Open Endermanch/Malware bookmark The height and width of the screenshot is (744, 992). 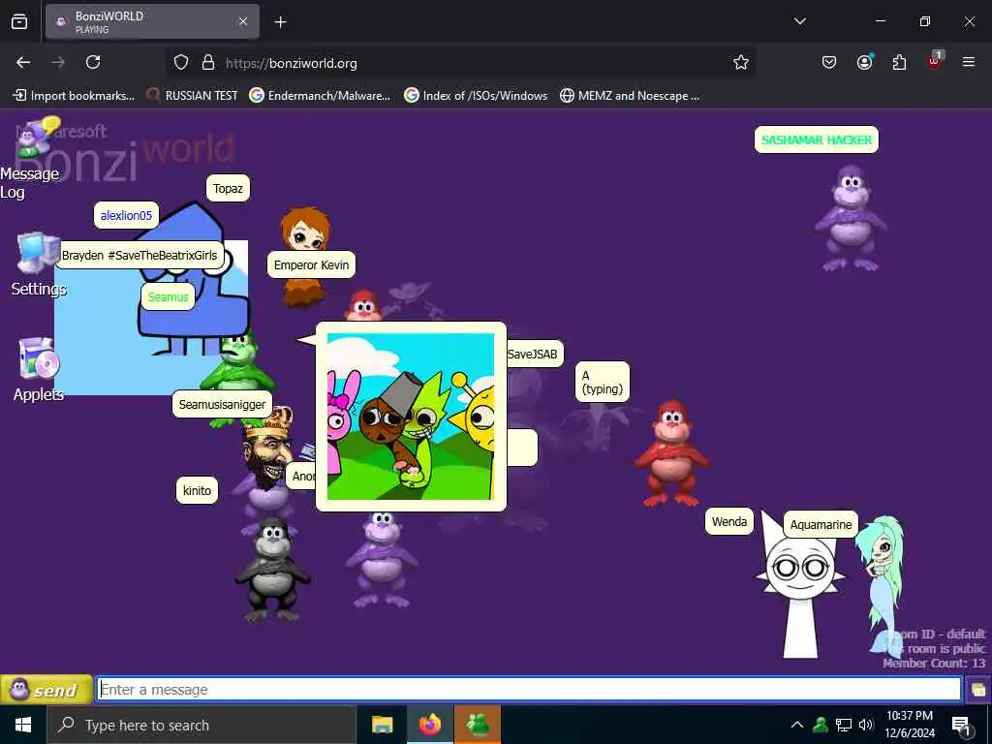pyautogui.click(x=320, y=96)
